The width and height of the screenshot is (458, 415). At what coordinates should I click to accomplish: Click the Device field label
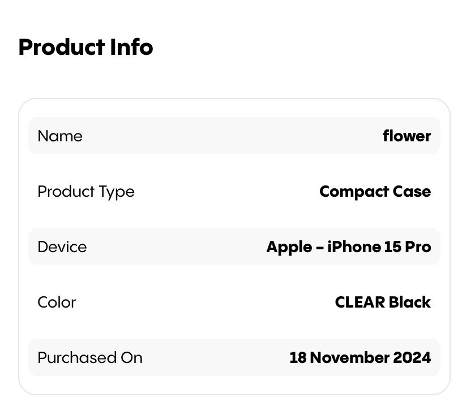pyautogui.click(x=62, y=247)
